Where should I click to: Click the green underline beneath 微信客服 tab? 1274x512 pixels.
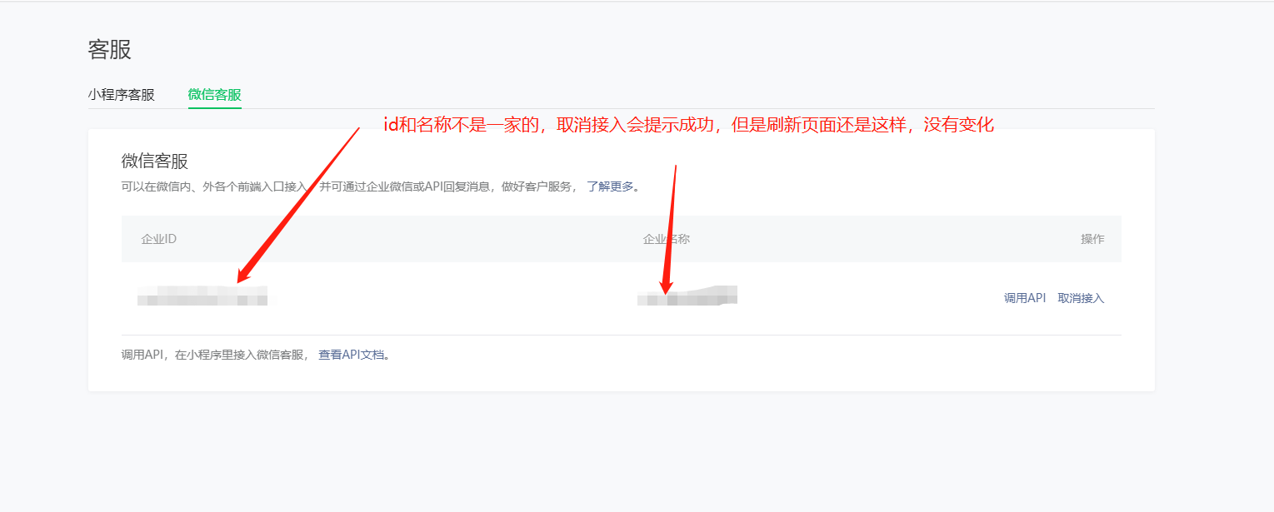click(215, 107)
